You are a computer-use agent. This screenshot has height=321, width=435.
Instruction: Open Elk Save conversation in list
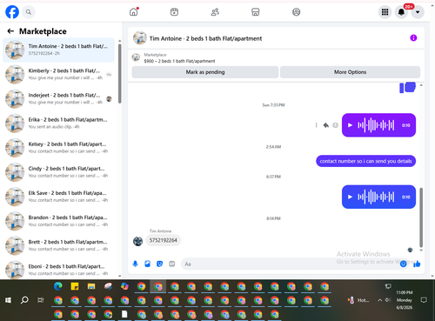(58, 197)
